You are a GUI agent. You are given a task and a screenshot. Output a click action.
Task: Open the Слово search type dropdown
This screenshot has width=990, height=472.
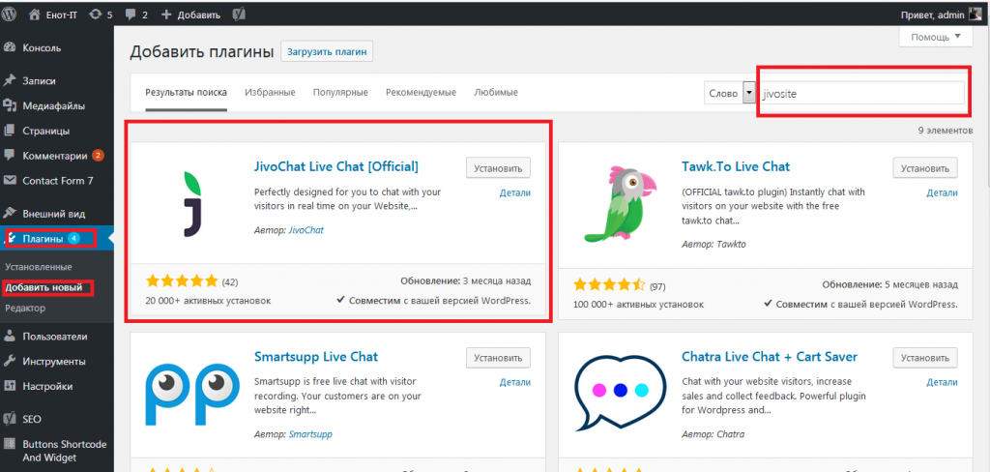730,93
